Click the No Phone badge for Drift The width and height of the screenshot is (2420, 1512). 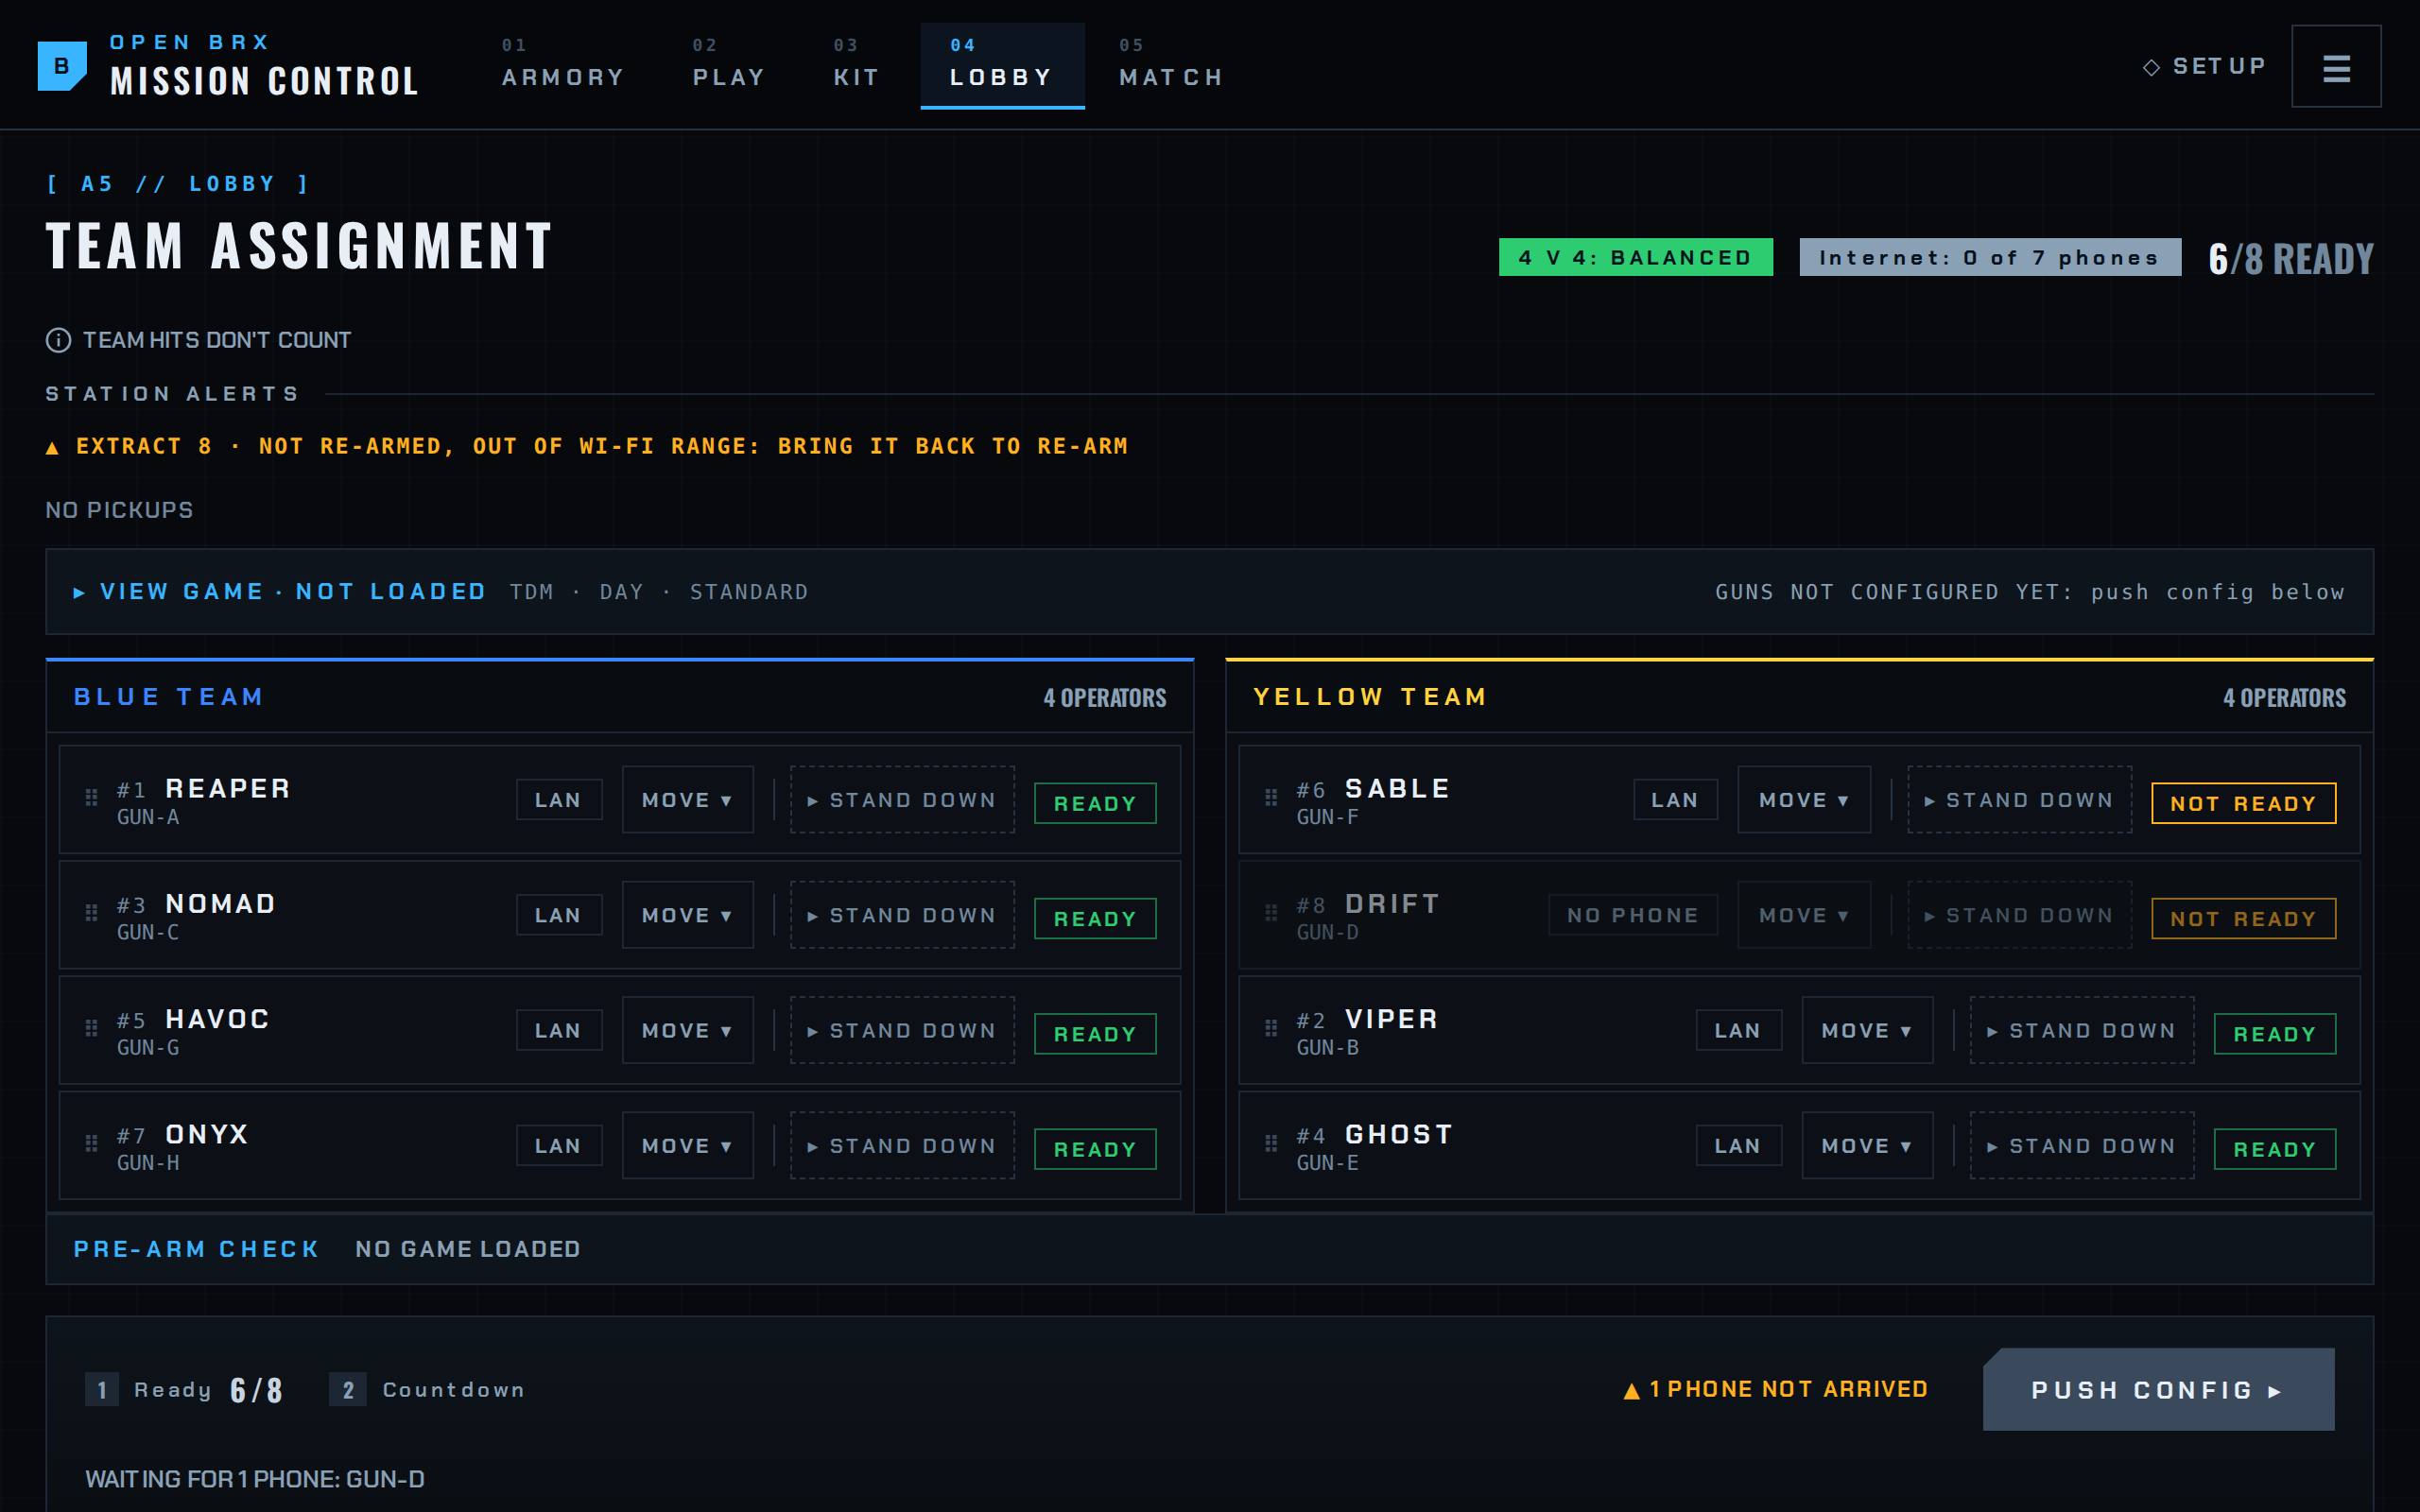(1633, 914)
